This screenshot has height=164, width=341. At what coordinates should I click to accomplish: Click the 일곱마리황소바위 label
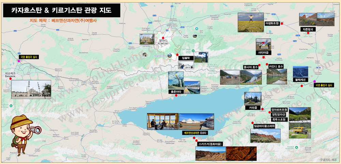point(265,126)
